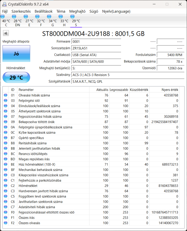Click status dot for Fejpozícionálási hibák száma
The height and width of the screenshot is (231, 187).
pyautogui.click(x=5, y=116)
